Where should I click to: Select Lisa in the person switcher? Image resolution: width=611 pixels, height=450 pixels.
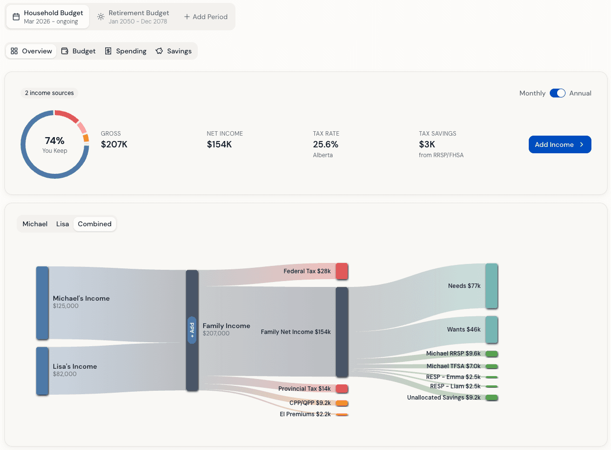click(62, 224)
